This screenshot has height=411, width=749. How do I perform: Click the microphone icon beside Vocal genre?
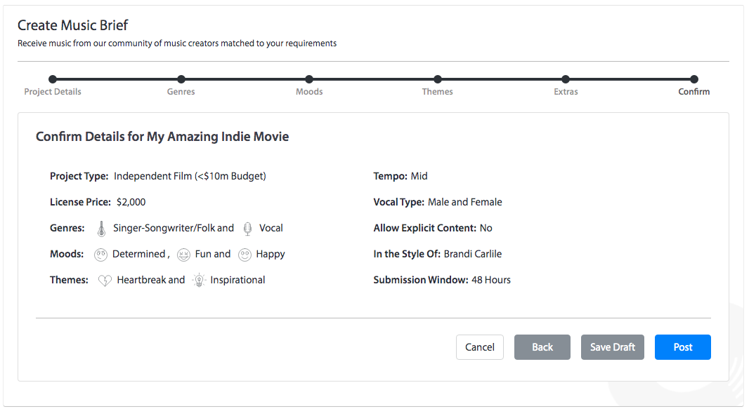tap(247, 229)
